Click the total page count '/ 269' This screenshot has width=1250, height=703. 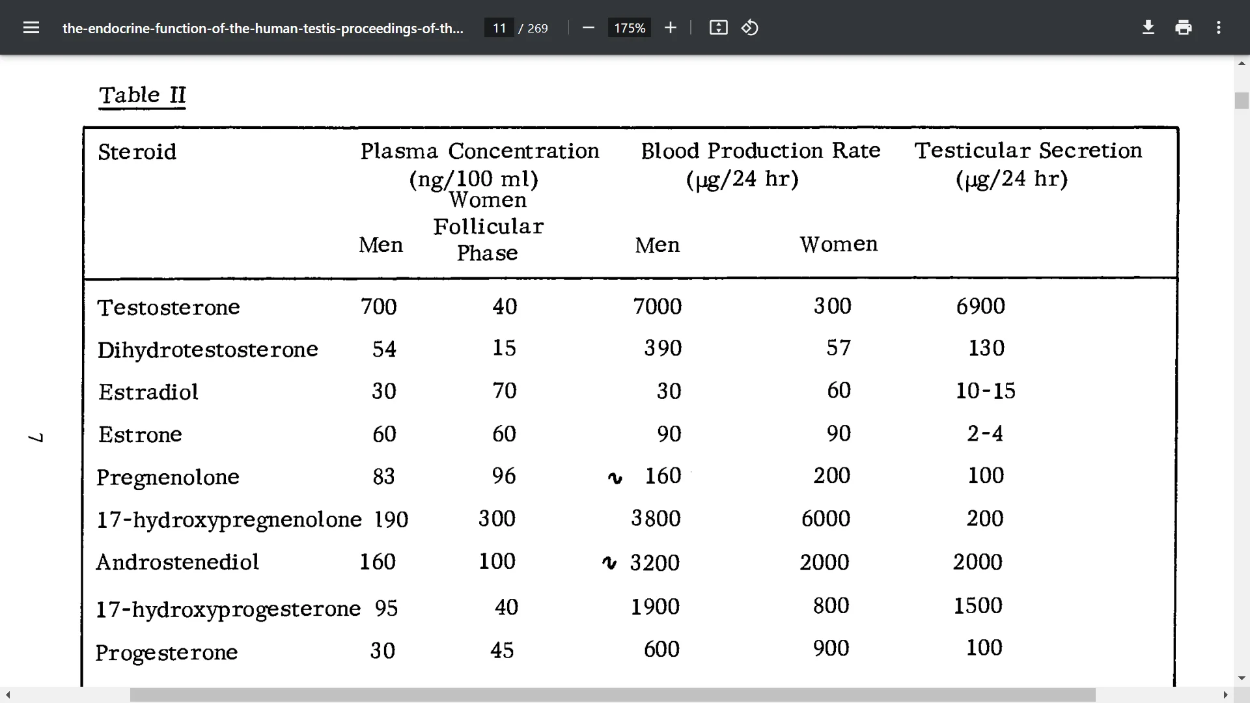pyautogui.click(x=533, y=28)
